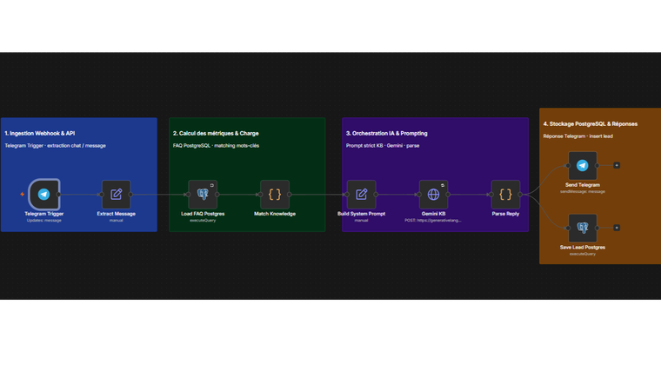661x371 pixels.
Task: Add a node after Send Telegram
Action: [617, 165]
